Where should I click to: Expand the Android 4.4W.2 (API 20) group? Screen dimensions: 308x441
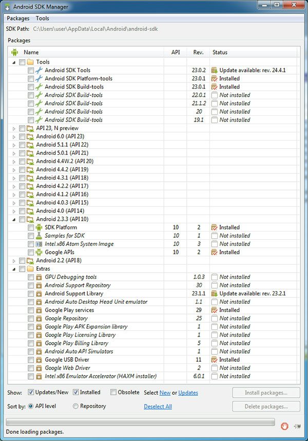(x=14, y=162)
